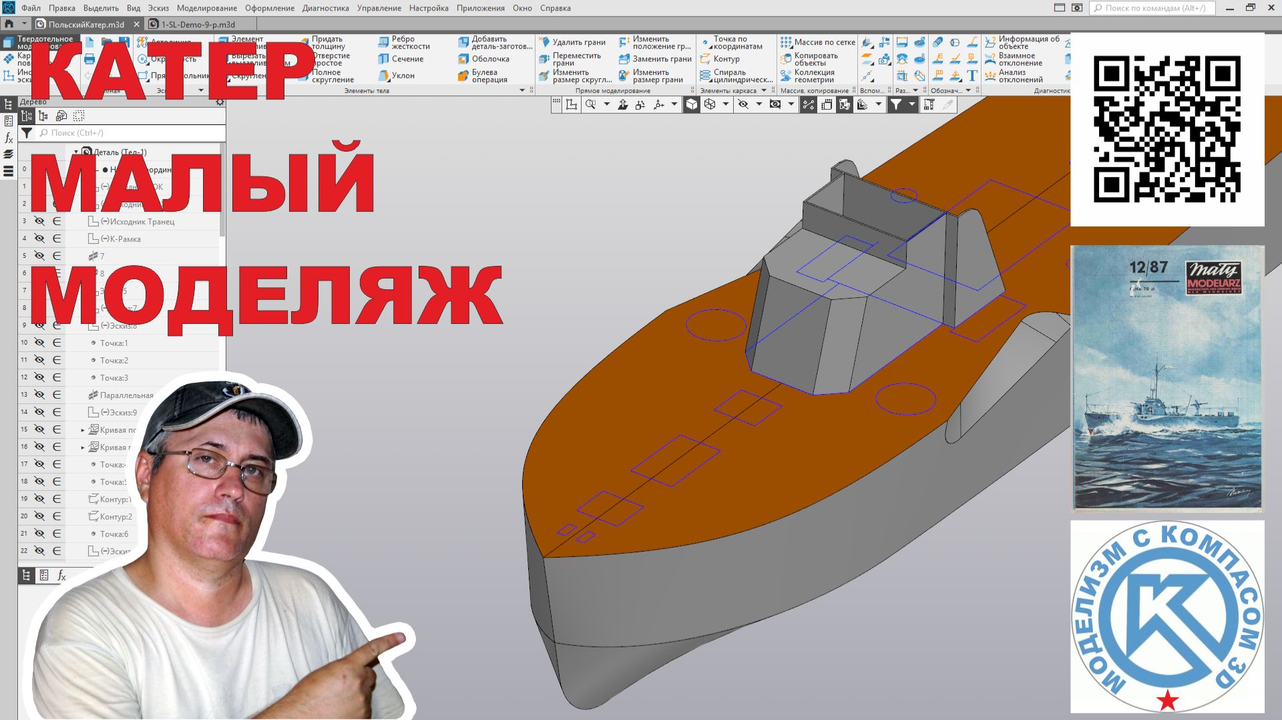Screen dimensions: 1282x720
Task: Show the Эскиз:9 sketch
Action: pyautogui.click(x=39, y=412)
